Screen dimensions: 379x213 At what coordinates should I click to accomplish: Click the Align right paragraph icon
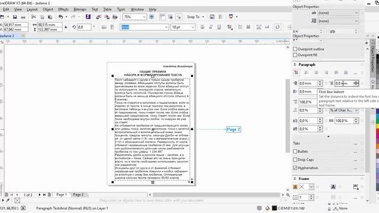click(326, 72)
